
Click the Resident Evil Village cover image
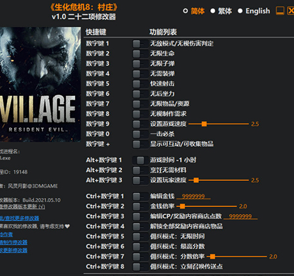coord(40,84)
